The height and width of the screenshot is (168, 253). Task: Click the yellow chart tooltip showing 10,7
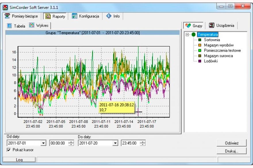[x=116, y=107]
